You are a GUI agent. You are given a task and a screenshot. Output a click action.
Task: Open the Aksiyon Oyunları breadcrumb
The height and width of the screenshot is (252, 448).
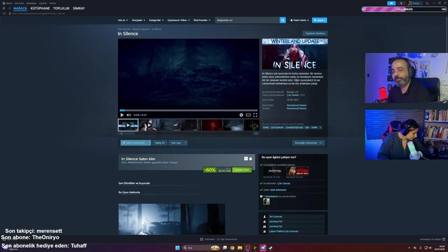141,29
